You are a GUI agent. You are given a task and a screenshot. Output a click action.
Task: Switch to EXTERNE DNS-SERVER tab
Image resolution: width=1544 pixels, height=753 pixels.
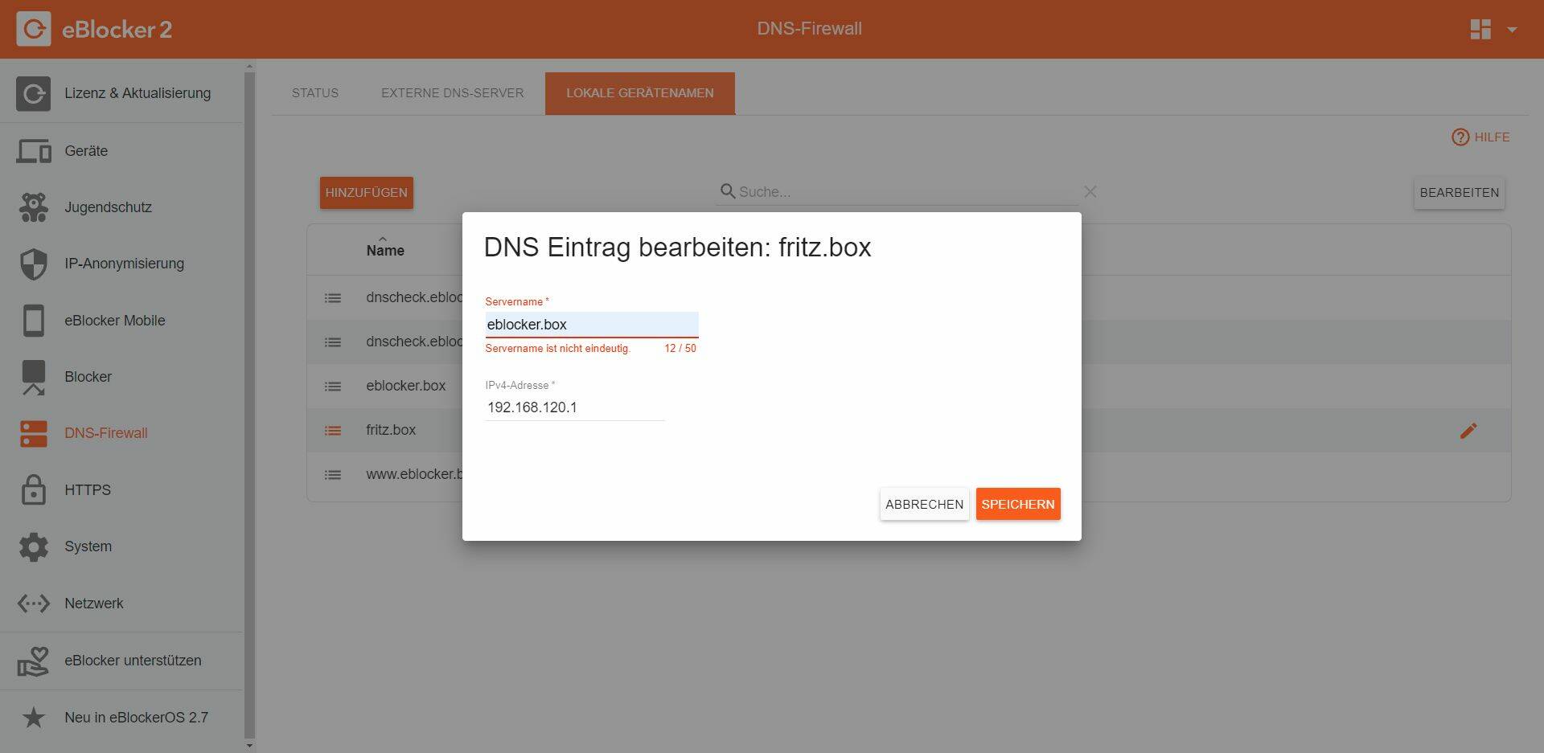coord(453,93)
